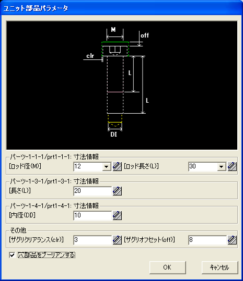Click measure icon beside 長さ(L) field
This screenshot has height=281, width=243.
click(117, 191)
